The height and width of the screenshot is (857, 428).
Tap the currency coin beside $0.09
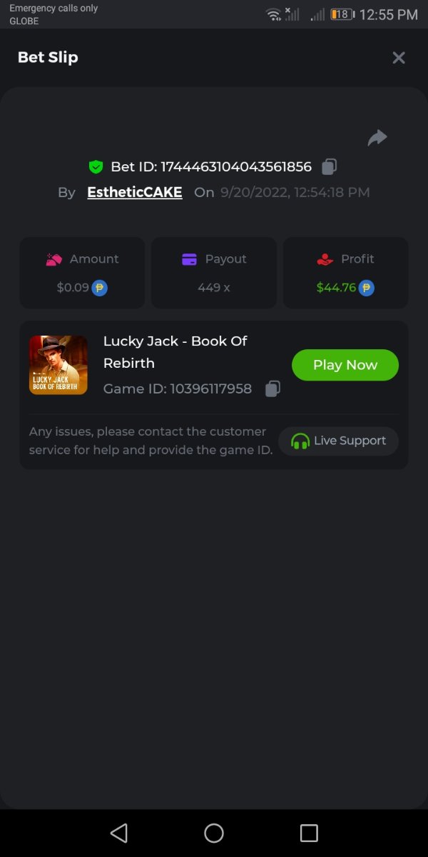pos(100,288)
